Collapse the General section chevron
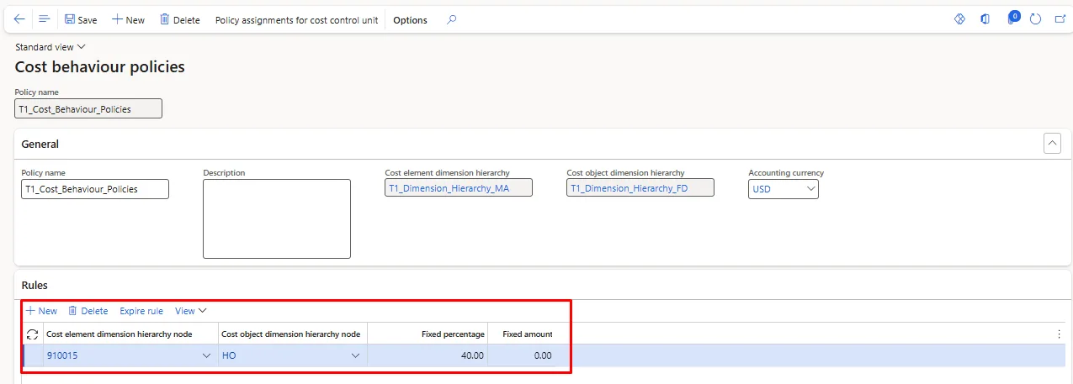Image resolution: width=1073 pixels, height=384 pixels. pyautogui.click(x=1052, y=144)
